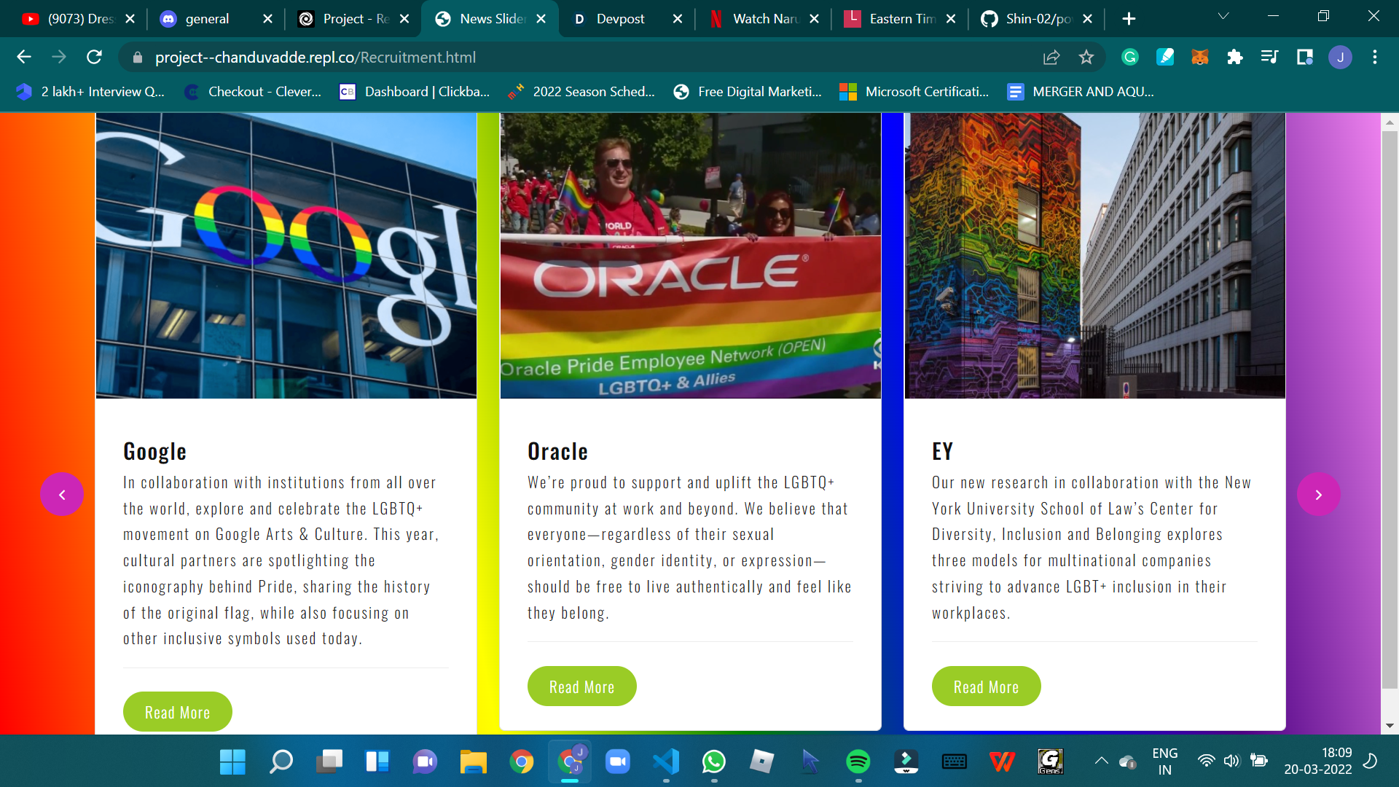Open Spotify from the taskbar

(858, 761)
